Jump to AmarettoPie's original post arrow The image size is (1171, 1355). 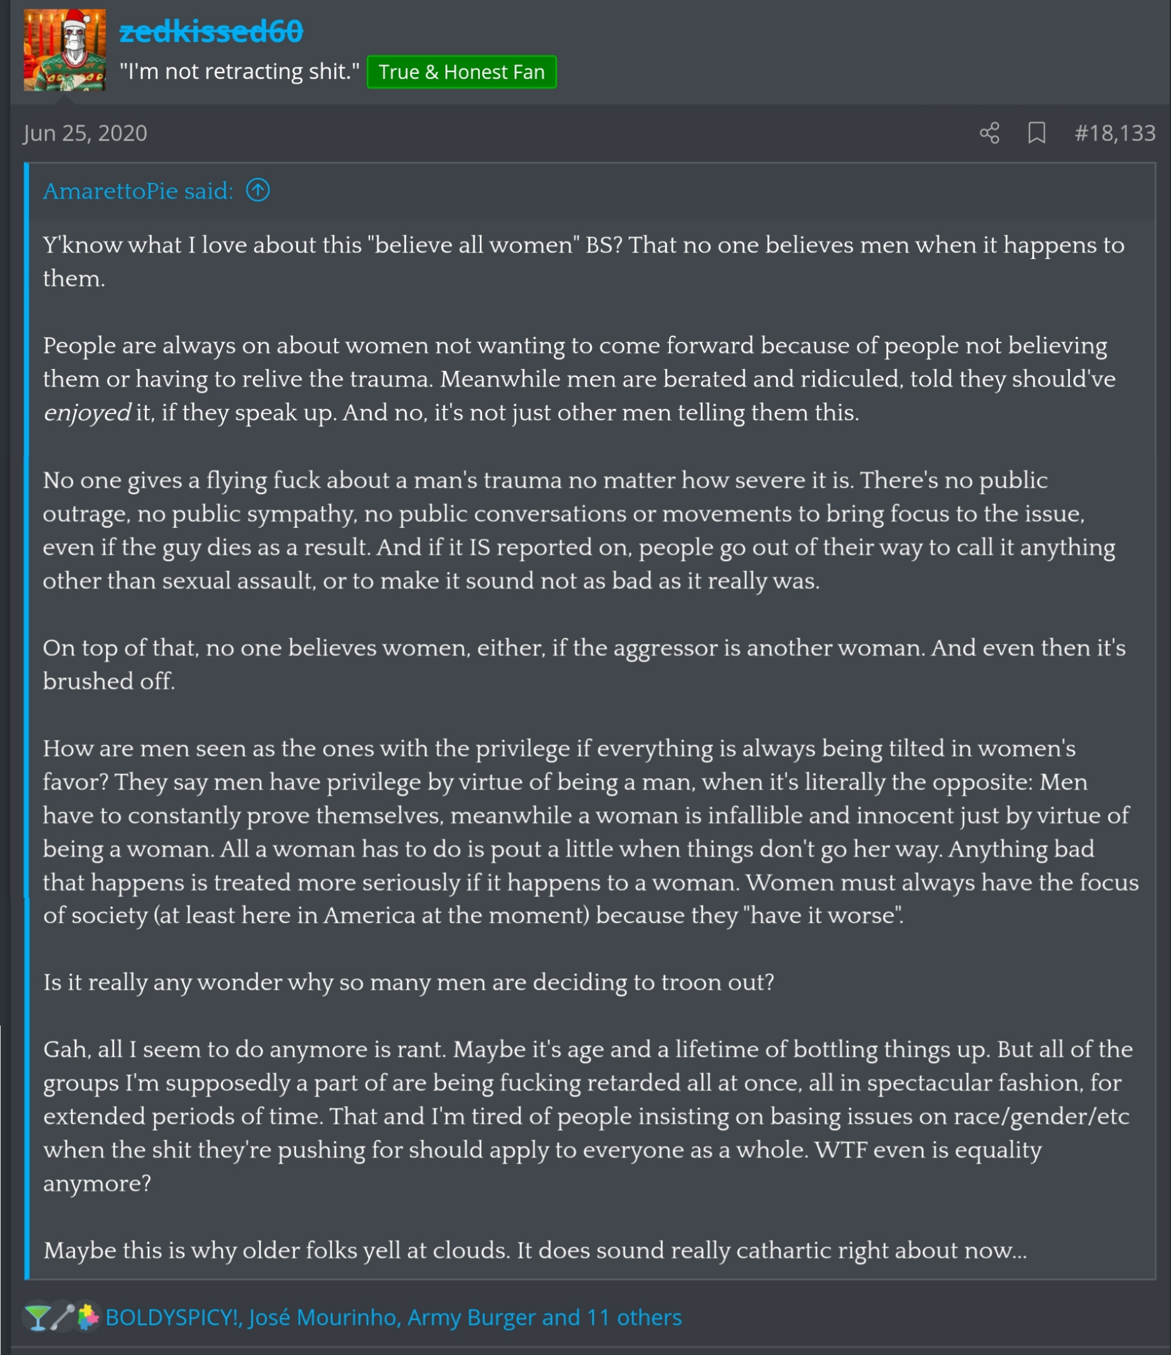258,190
